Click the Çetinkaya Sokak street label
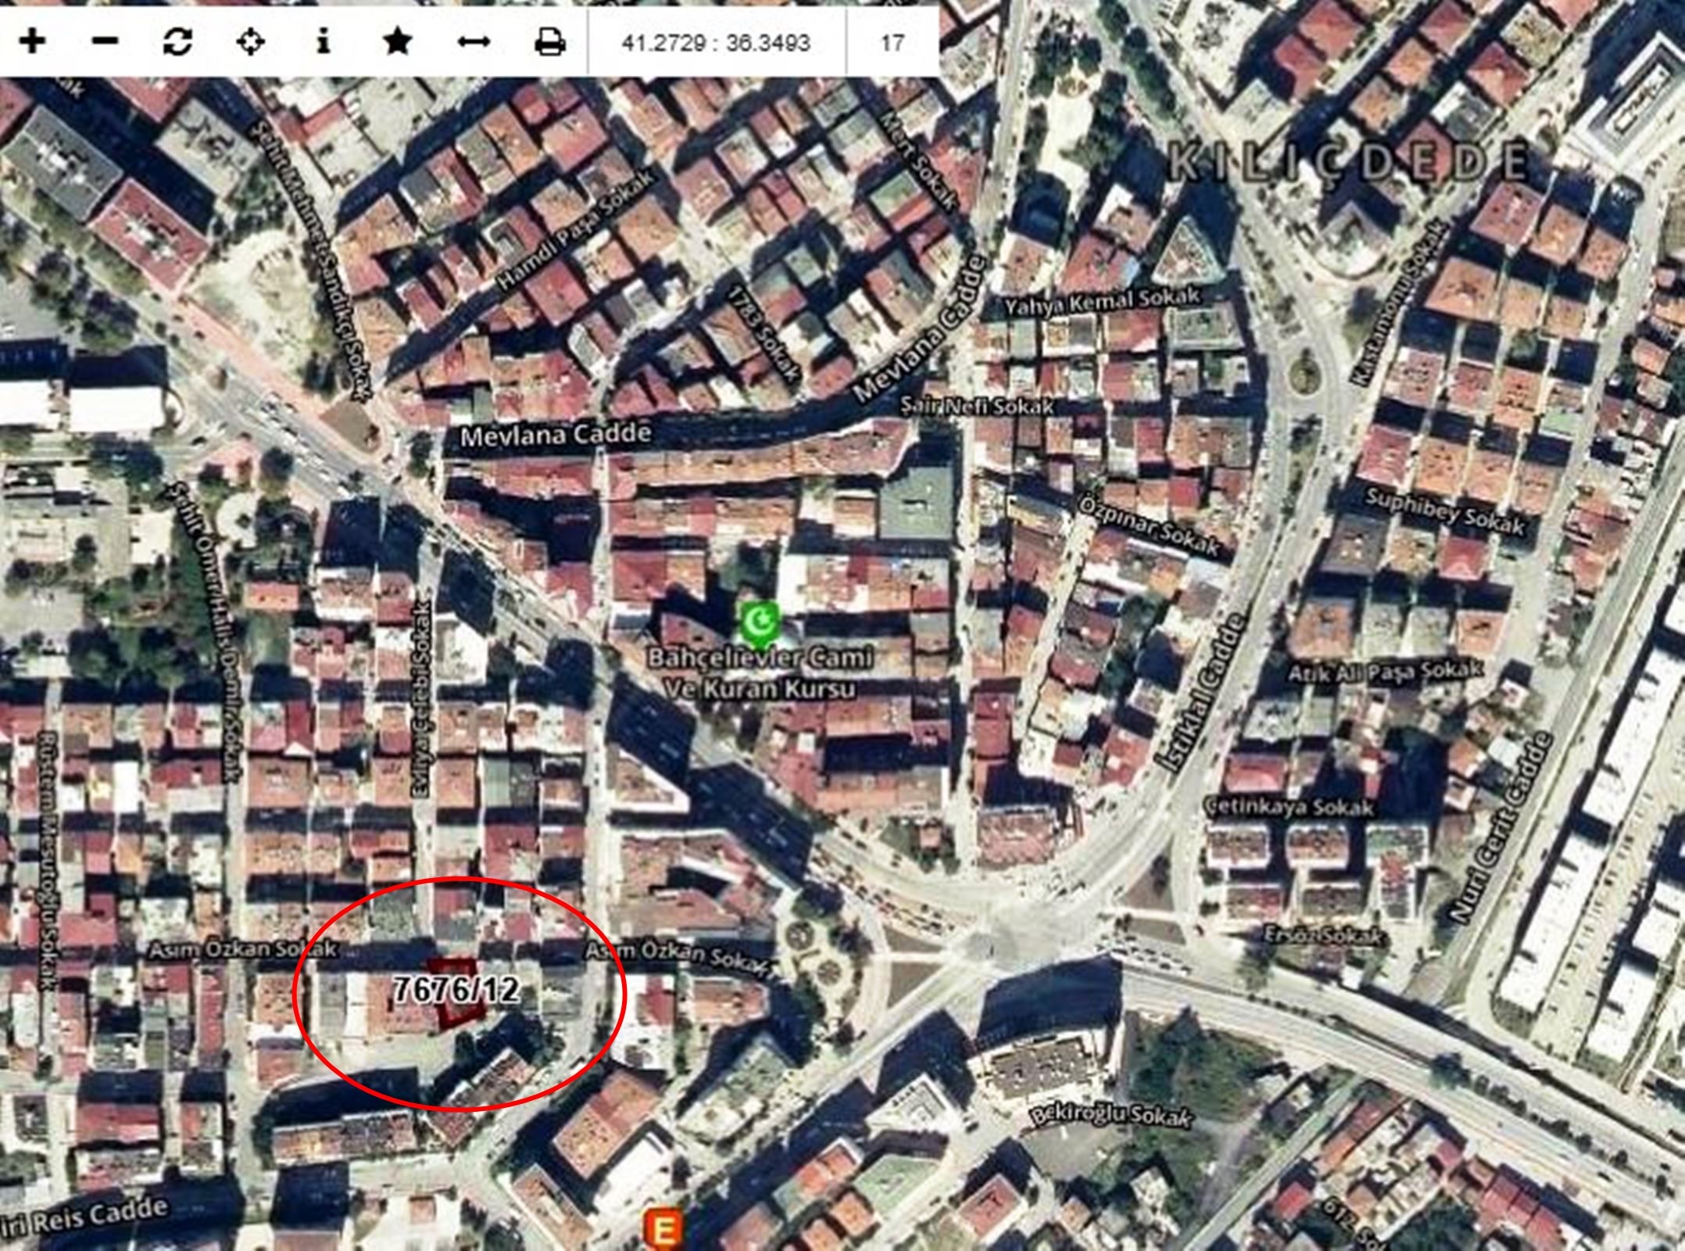 click(x=1290, y=806)
